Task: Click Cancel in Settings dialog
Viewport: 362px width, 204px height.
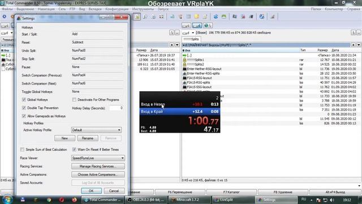Action: [114, 191]
